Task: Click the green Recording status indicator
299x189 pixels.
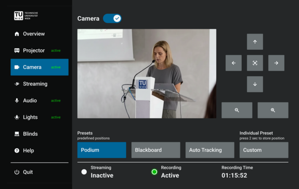Action: pyautogui.click(x=154, y=172)
